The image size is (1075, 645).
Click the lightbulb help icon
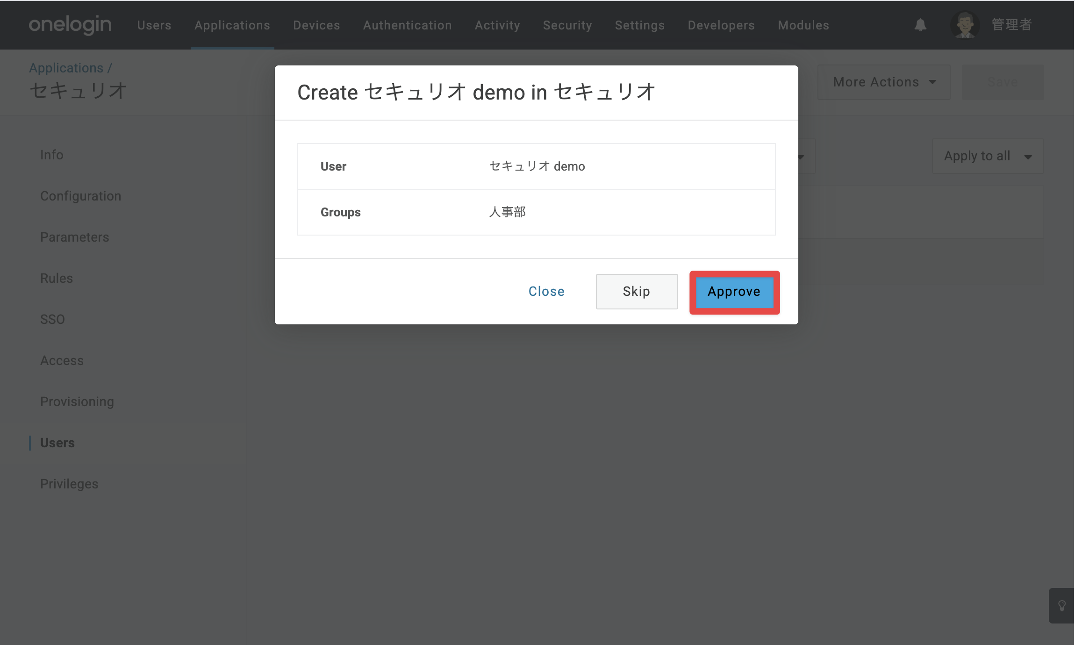(1062, 606)
